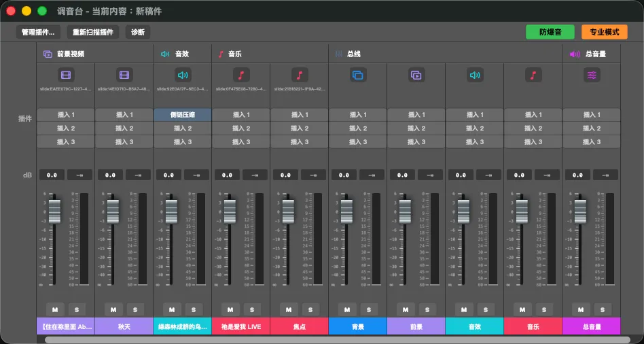Mute the 绿森林成群的鸟 channel
The image size is (644, 344).
[x=172, y=309]
